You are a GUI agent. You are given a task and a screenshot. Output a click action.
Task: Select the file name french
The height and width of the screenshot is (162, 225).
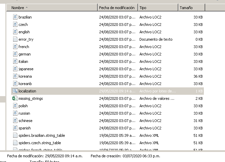pyautogui.click(x=24, y=47)
